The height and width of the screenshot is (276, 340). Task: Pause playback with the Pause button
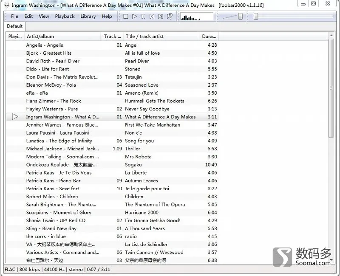[143, 17]
